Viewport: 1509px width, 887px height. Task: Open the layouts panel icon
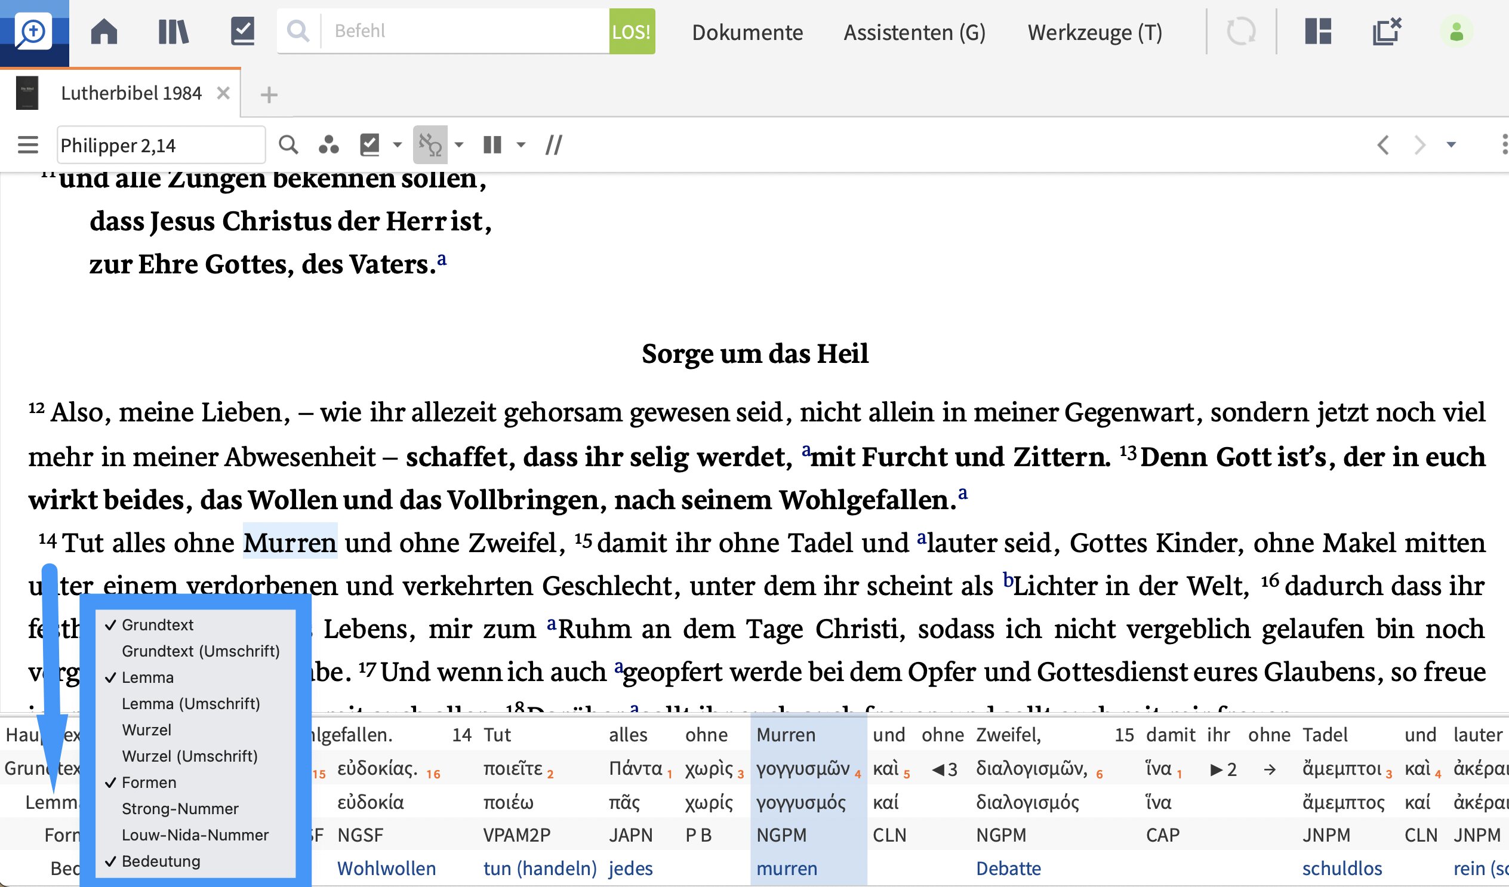click(x=1318, y=31)
